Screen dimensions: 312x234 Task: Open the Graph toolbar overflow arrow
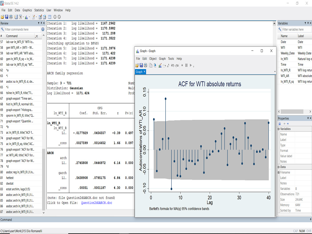pyautogui.click(x=194, y=66)
